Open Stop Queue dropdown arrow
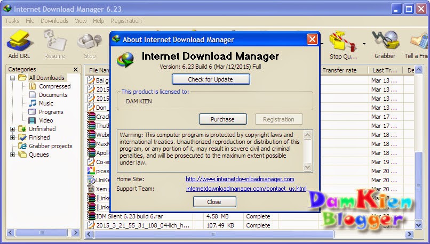The image size is (430, 244). (364, 44)
